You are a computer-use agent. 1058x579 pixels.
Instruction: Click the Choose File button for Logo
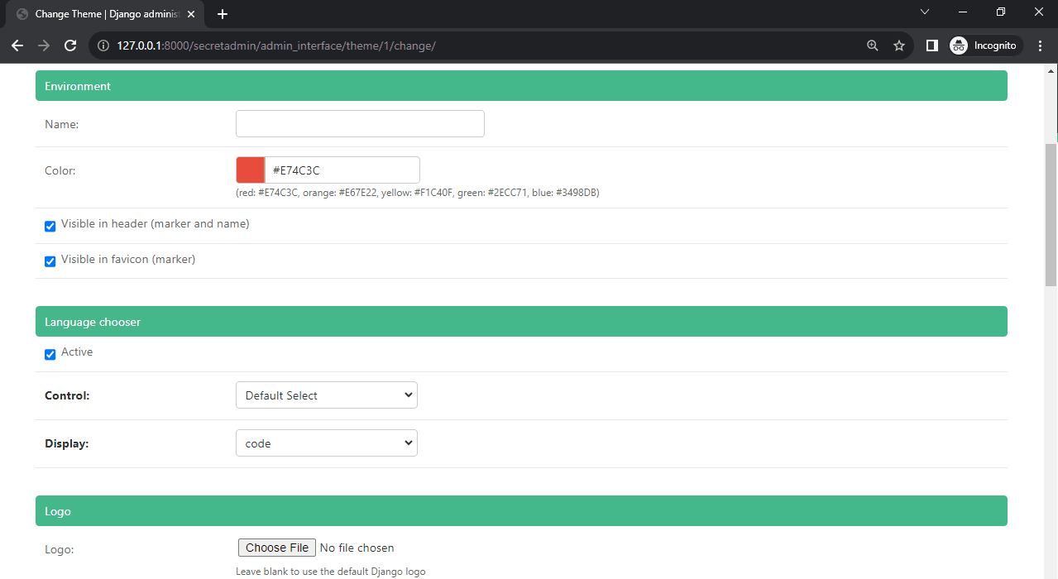pyautogui.click(x=277, y=548)
